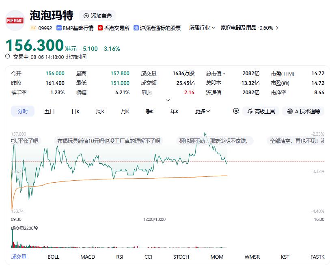Expand more quote details chevron
330x266 pixels.
[x=168, y=100]
